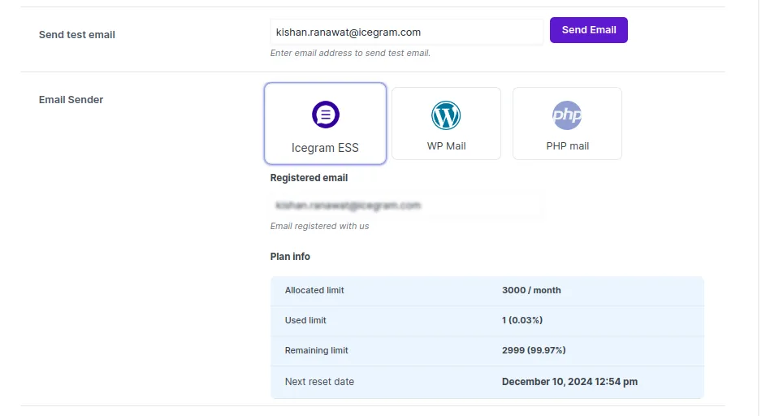The width and height of the screenshot is (766, 416).
Task: Click the Send test email label
Action: coord(76,35)
